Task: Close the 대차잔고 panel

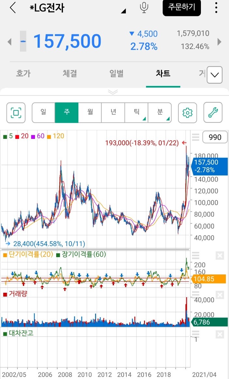Action: [220, 334]
